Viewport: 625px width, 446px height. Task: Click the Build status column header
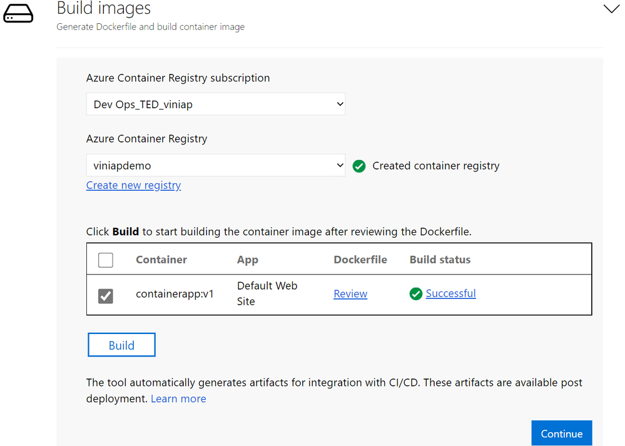(440, 260)
